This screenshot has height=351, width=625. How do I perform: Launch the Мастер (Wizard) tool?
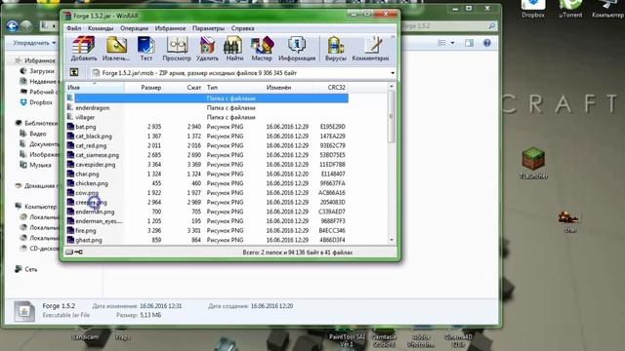point(262,49)
